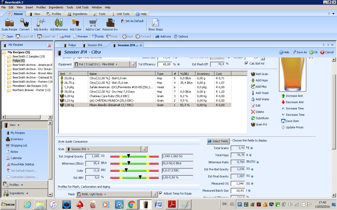Viewport: 337px width, 210px height.
Task: Click the Select Fields button
Action: tap(218, 141)
